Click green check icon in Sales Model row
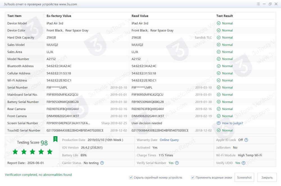 click(x=219, y=45)
